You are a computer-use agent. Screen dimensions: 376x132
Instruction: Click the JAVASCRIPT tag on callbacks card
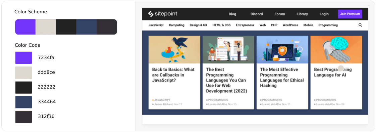162,100
